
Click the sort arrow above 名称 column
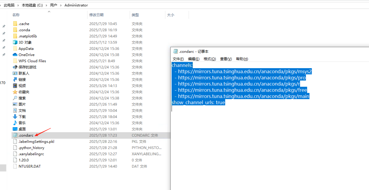[x=49, y=11]
